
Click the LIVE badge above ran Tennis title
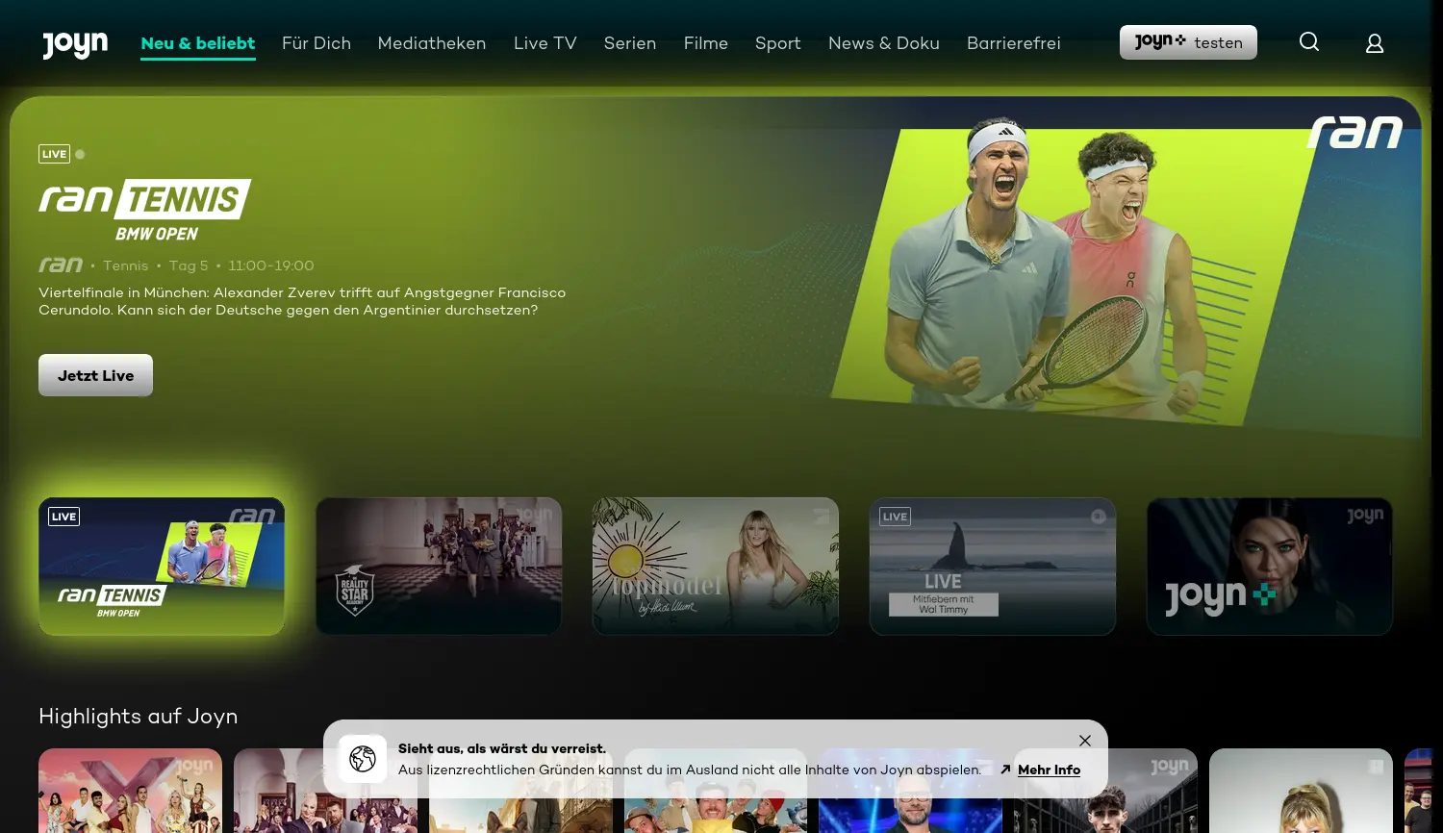click(x=54, y=154)
